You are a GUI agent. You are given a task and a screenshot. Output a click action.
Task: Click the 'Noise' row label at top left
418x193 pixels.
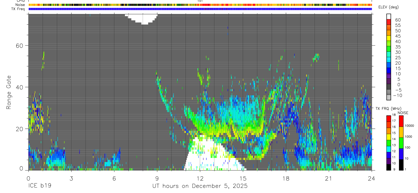[x=20, y=5]
